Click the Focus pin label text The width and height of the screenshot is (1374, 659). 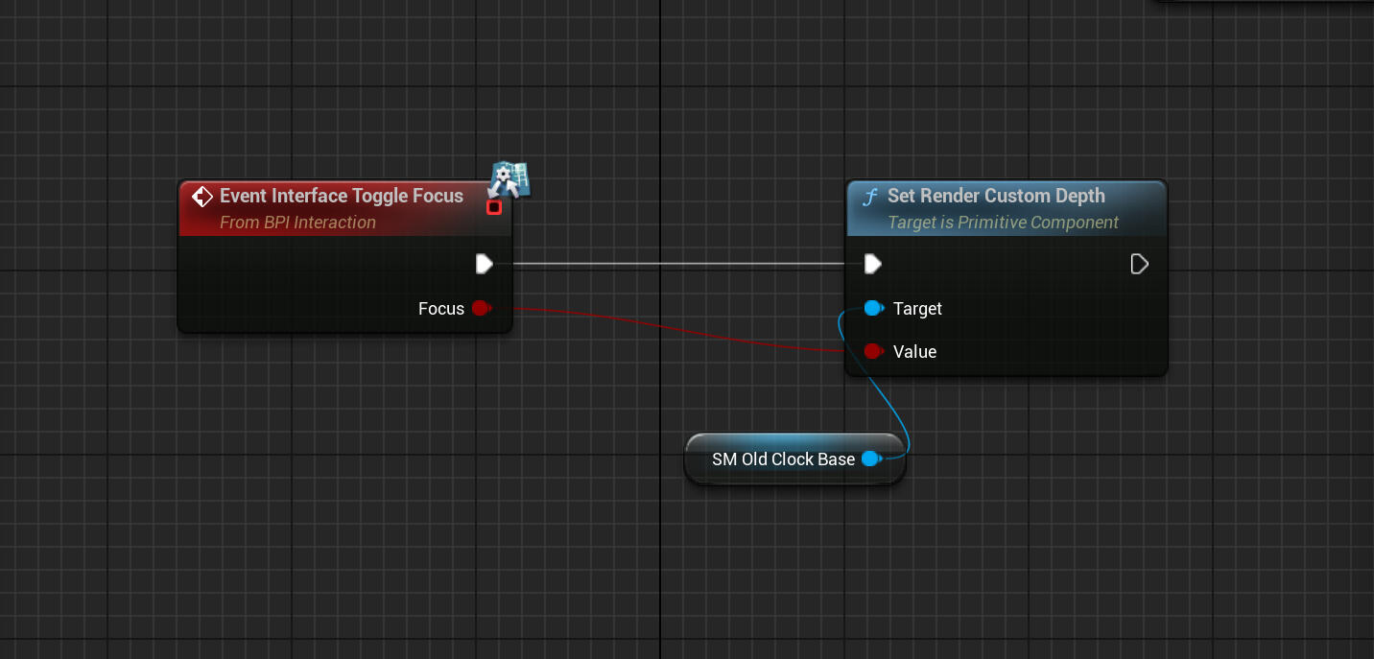pyautogui.click(x=440, y=309)
